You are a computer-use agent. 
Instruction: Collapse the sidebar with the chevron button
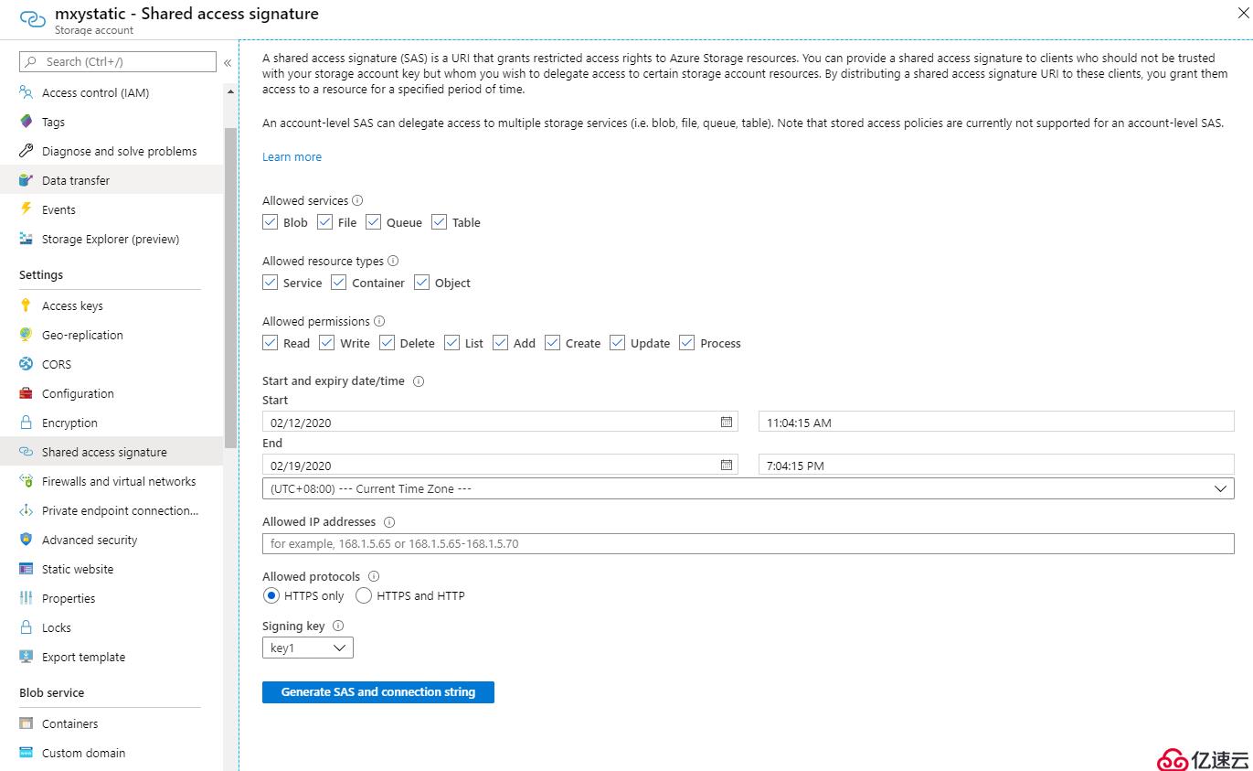pos(228,62)
